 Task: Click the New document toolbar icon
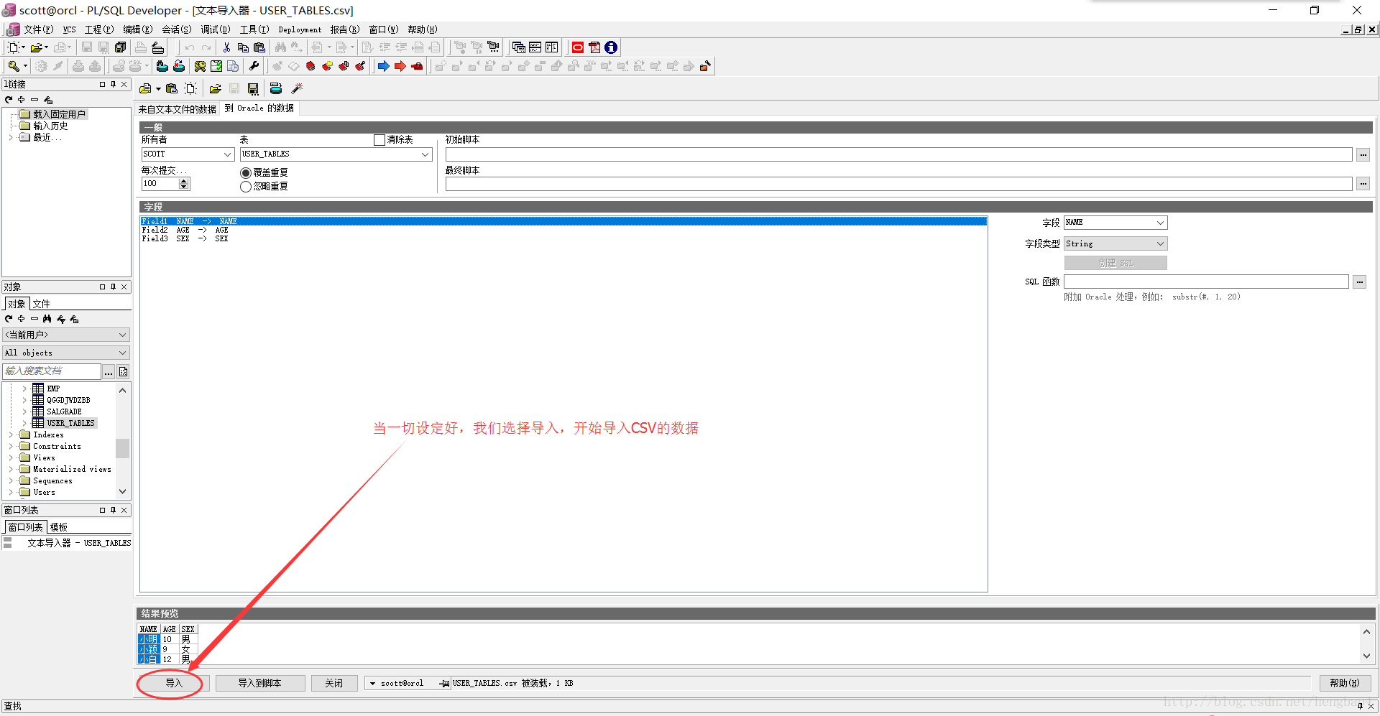point(13,47)
